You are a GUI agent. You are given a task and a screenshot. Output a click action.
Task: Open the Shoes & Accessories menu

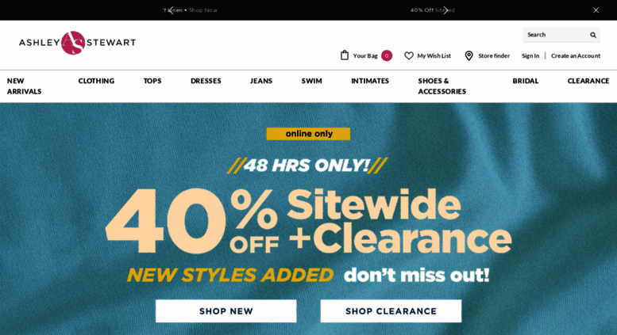pyautogui.click(x=442, y=86)
